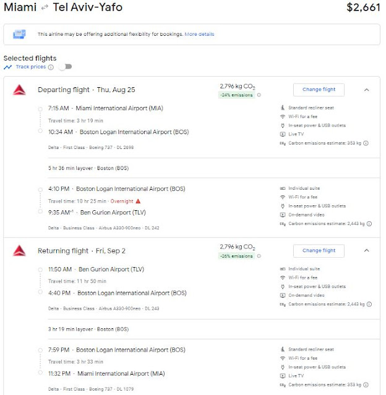Click the 'DL 1079' First Class flight line

(x=91, y=389)
